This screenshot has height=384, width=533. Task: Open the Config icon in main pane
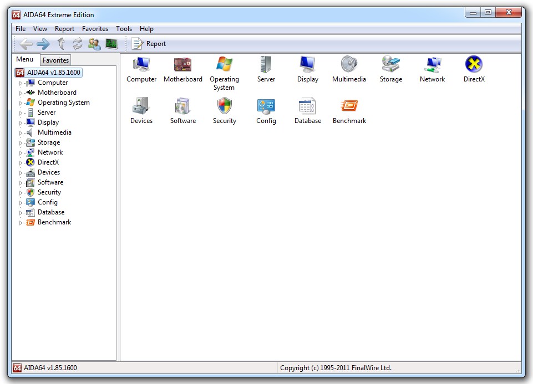(266, 106)
